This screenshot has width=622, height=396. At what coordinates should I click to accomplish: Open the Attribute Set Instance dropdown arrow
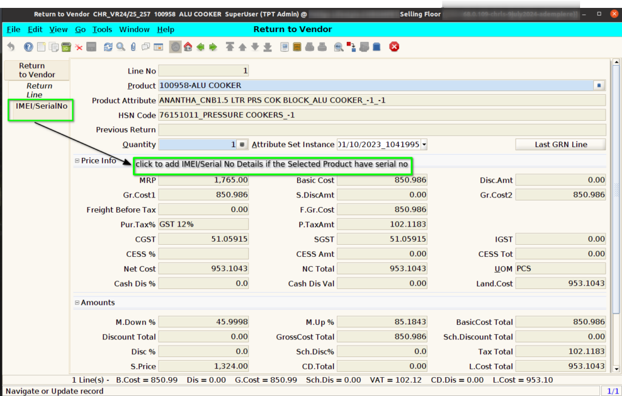[x=424, y=145]
